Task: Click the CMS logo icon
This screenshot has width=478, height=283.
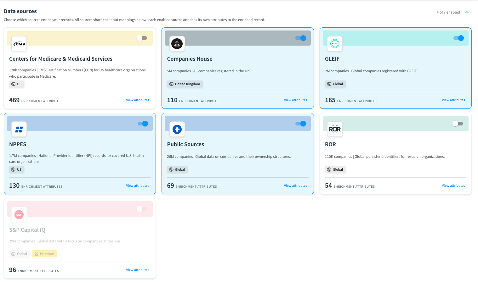Action: (x=19, y=44)
